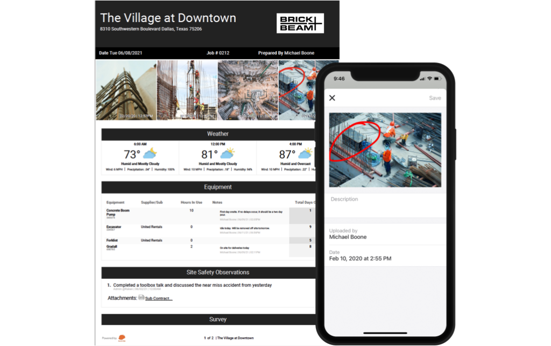551x346 pixels.
Task: Tap the X close icon on the phone
Action: [x=332, y=98]
